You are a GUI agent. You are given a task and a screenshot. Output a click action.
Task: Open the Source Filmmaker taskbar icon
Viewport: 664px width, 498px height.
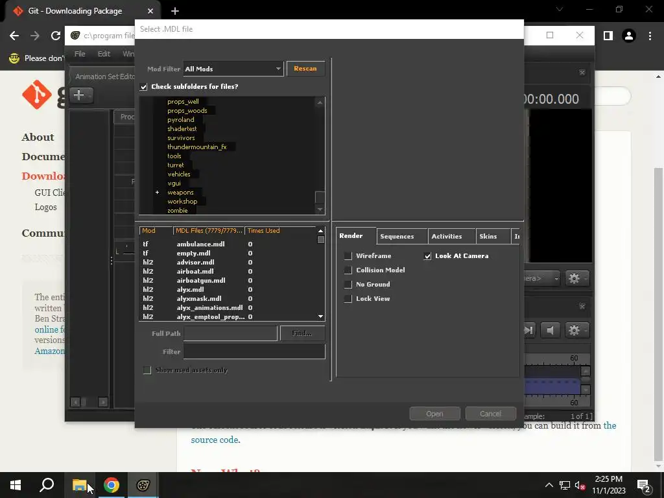point(143,485)
